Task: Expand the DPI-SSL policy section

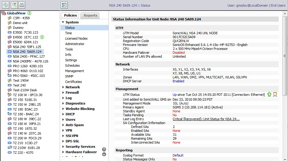Action: pos(63,141)
